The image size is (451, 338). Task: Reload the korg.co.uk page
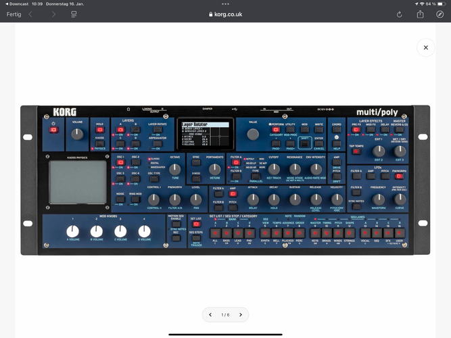pos(399,14)
